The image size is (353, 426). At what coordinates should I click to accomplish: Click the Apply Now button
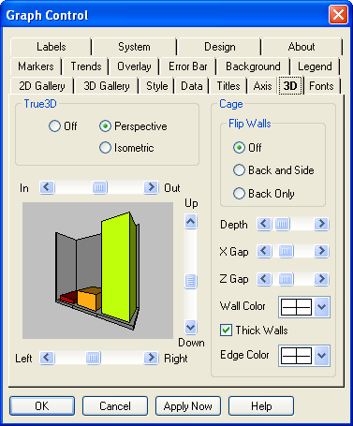pyautogui.click(x=188, y=406)
